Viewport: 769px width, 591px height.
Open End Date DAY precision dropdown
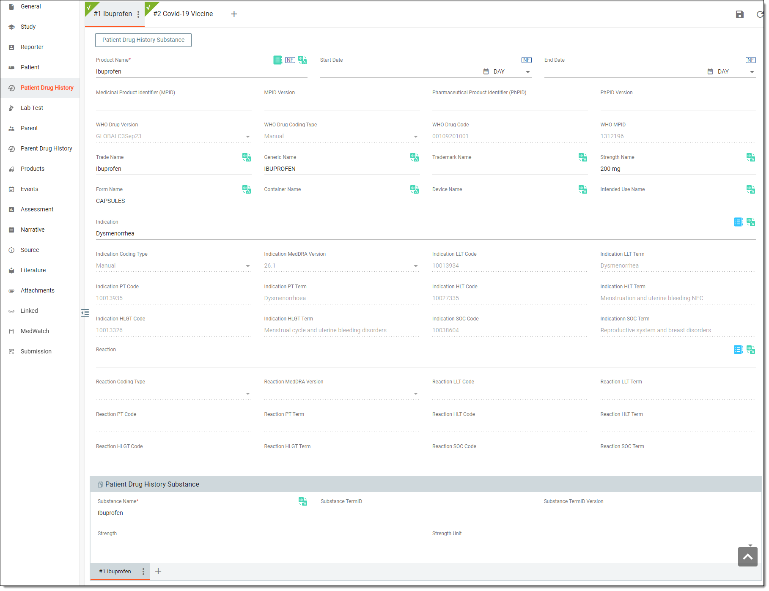tap(736, 72)
